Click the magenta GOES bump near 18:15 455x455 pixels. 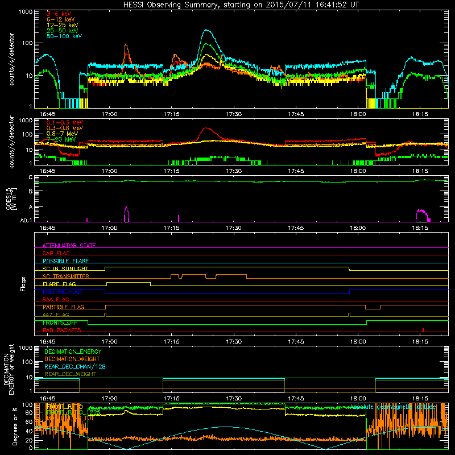point(423,216)
